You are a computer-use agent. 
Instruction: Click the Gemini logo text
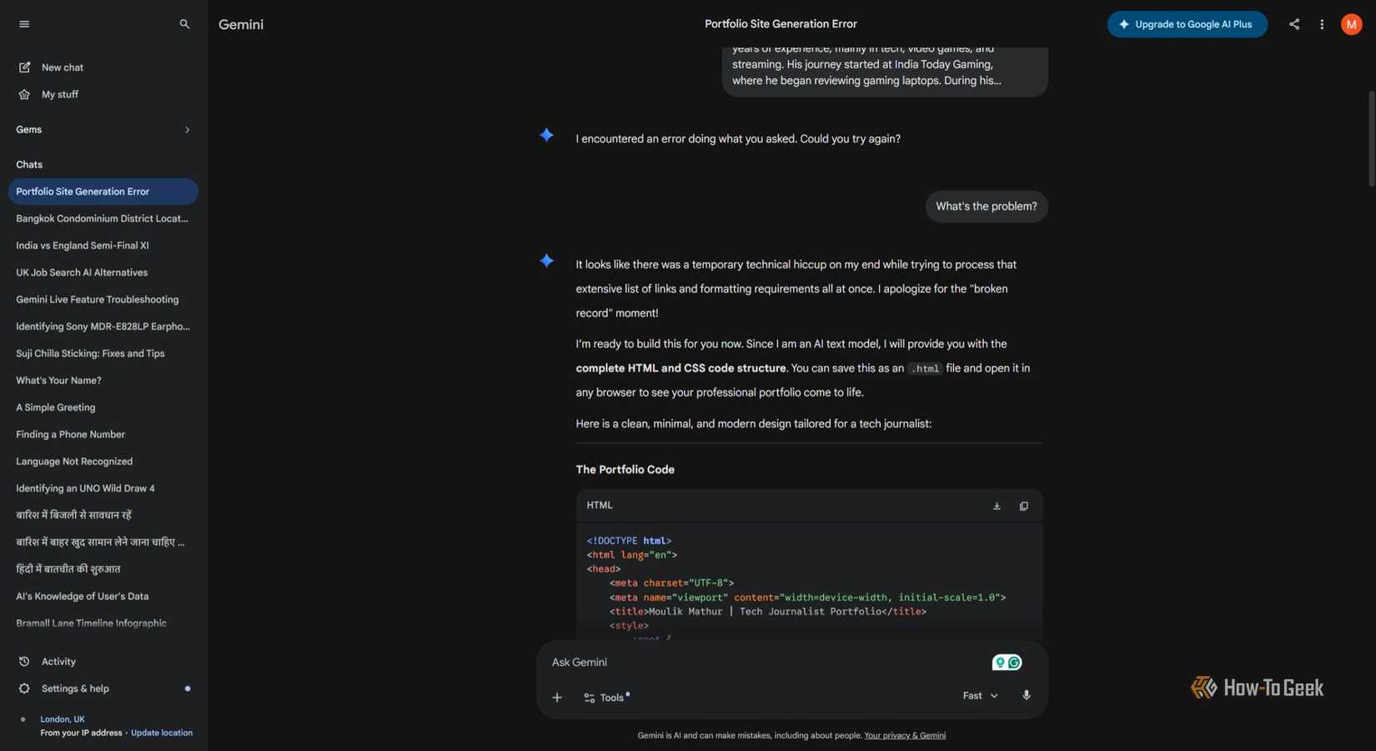(241, 24)
